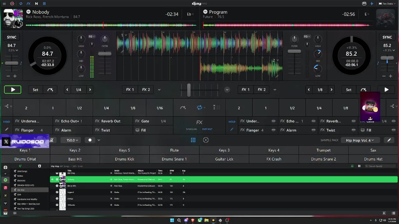Toggle the loop icon between pad sections
399x224 pixels.
point(199,108)
